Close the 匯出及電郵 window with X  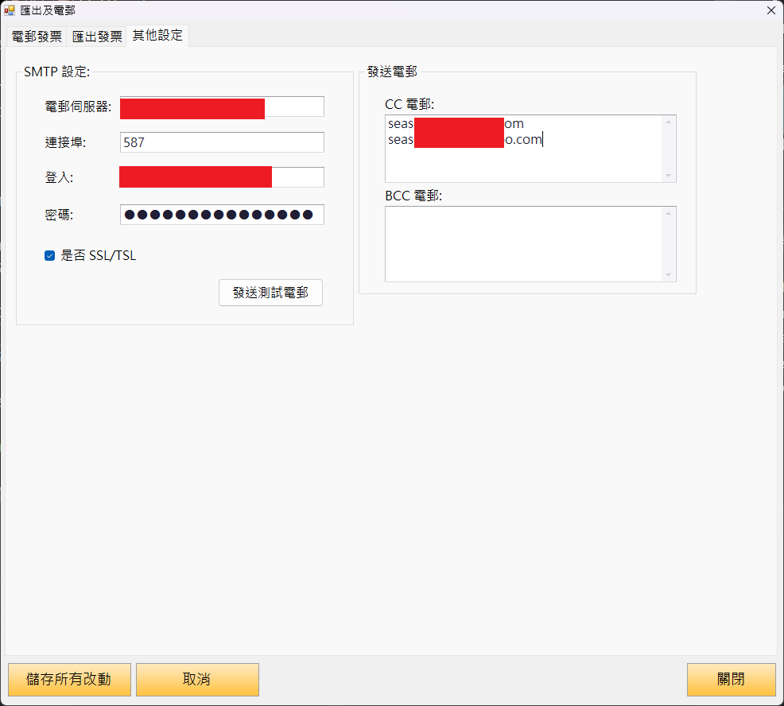click(770, 10)
